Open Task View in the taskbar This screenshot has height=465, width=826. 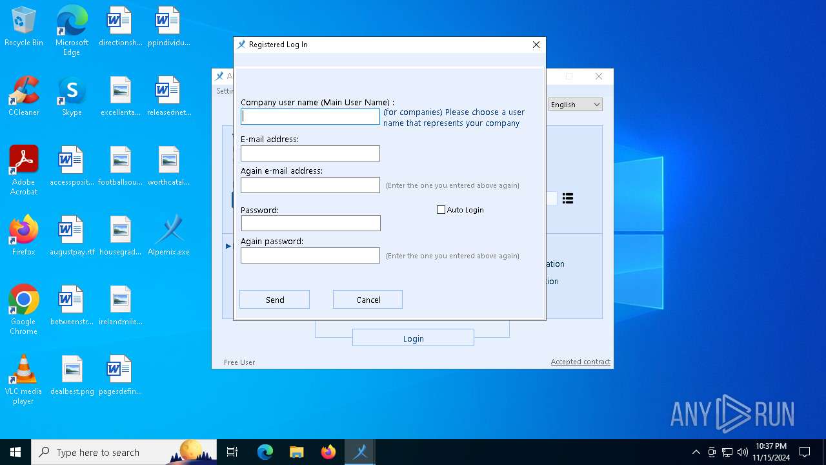[x=232, y=452]
